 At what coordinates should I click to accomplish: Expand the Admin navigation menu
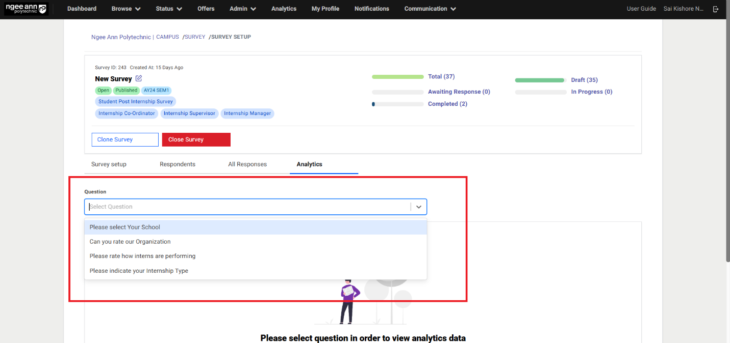243,9
